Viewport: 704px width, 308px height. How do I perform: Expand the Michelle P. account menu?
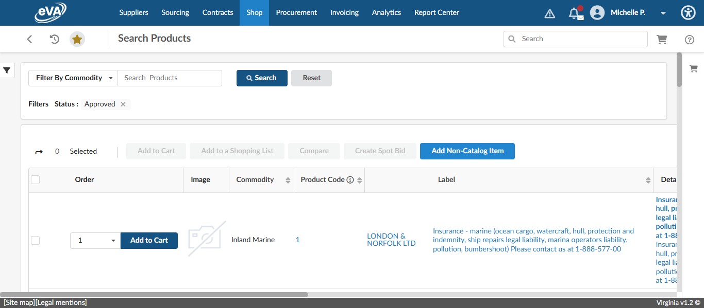[x=663, y=12]
